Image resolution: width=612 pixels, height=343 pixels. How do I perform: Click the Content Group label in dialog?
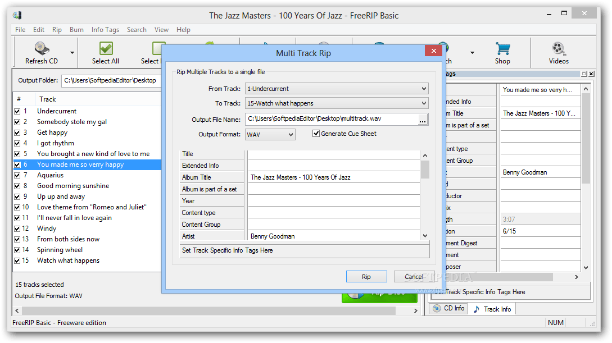[201, 225]
